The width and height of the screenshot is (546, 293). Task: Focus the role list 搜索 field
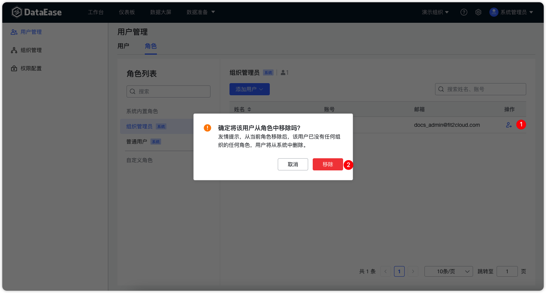[168, 91]
